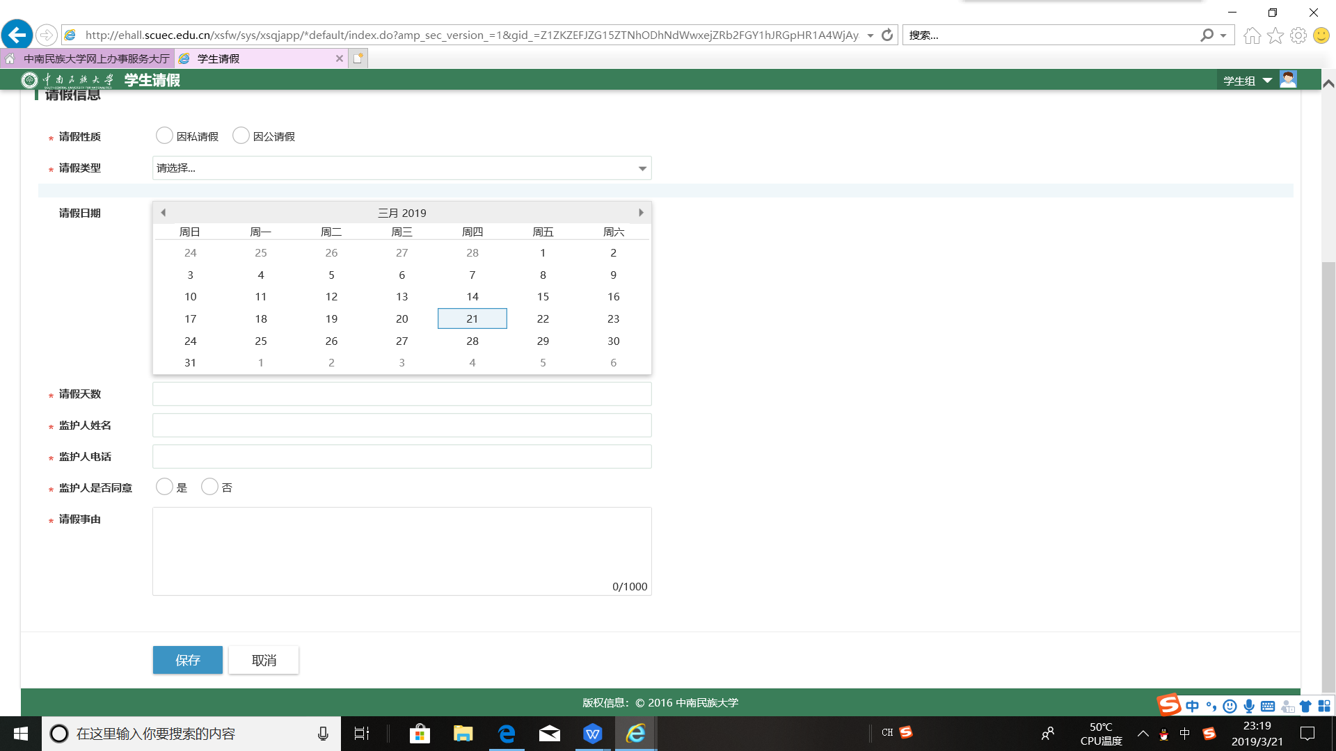
Task: Click the Windows search box
Action: [191, 734]
